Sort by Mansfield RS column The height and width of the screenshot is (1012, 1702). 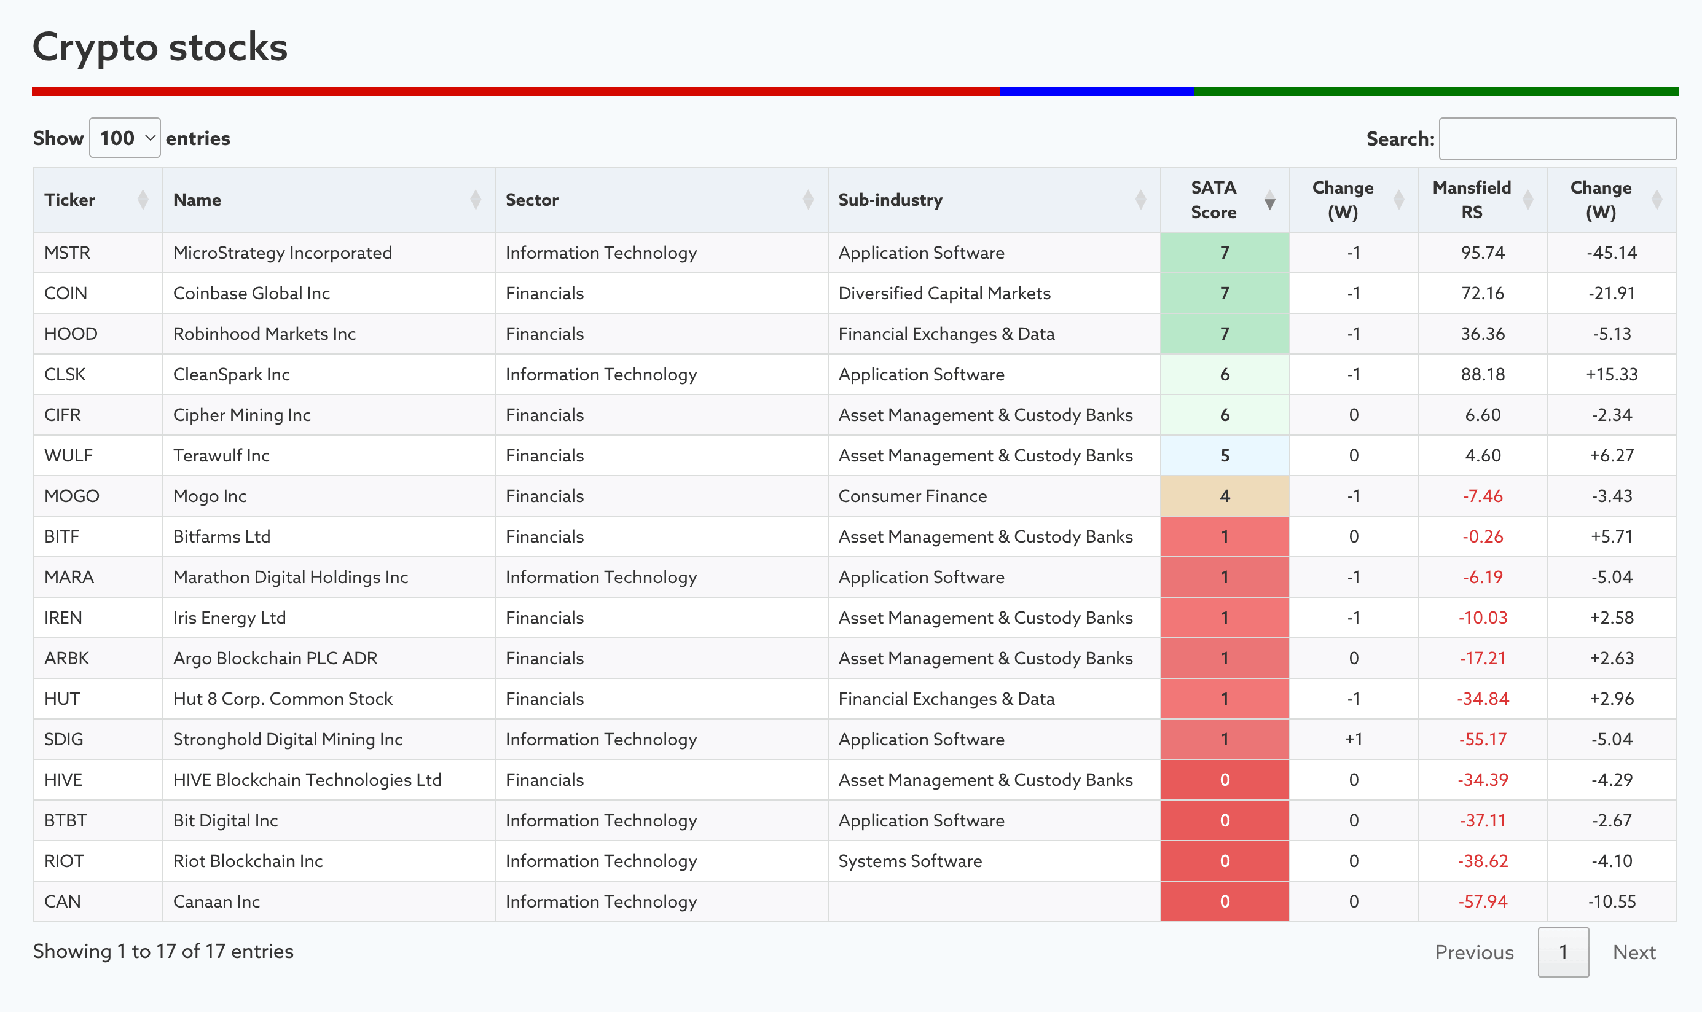click(1483, 200)
